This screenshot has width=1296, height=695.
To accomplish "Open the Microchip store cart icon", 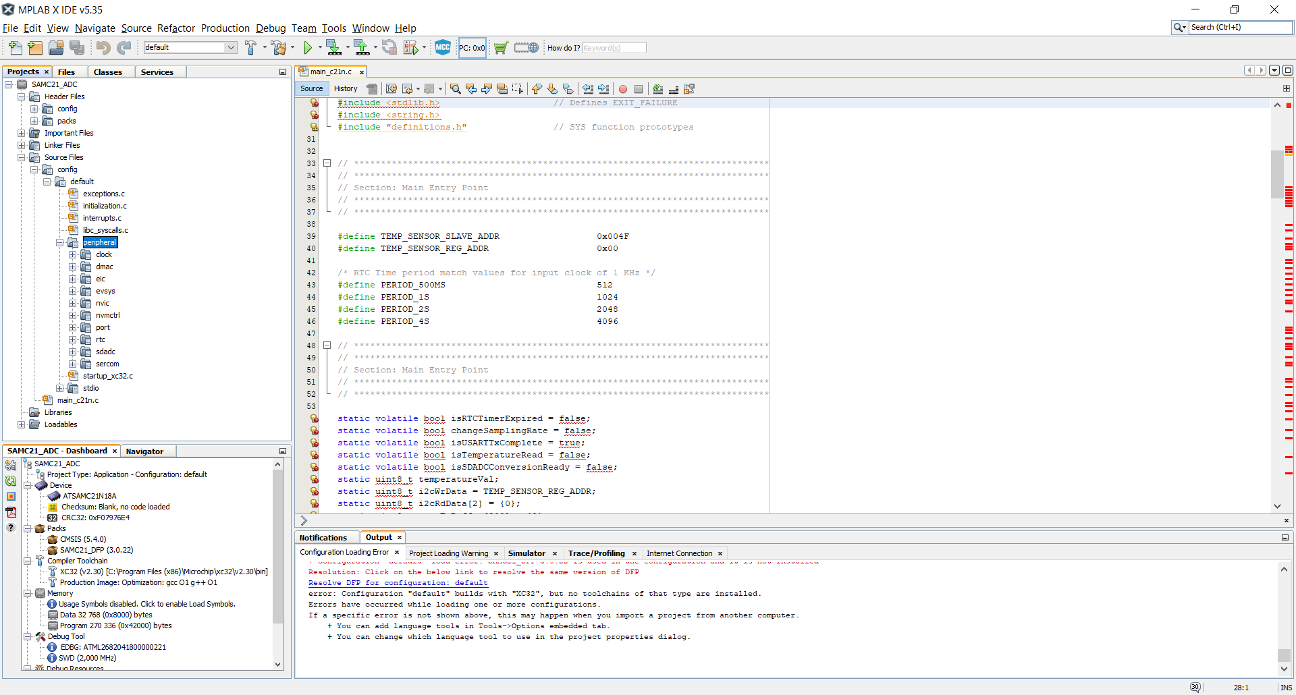I will (x=501, y=48).
